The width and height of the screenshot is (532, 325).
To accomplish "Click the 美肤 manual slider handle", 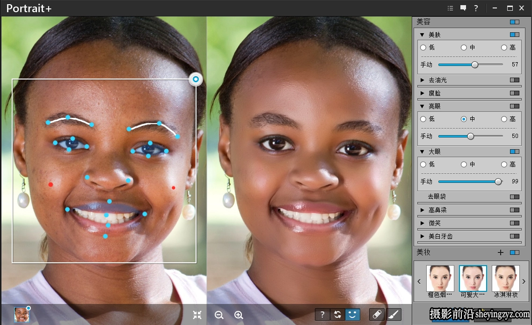I will (x=474, y=65).
